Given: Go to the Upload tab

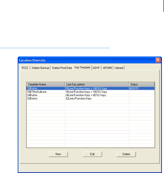Looking at the screenshot, I should tap(119, 68).
